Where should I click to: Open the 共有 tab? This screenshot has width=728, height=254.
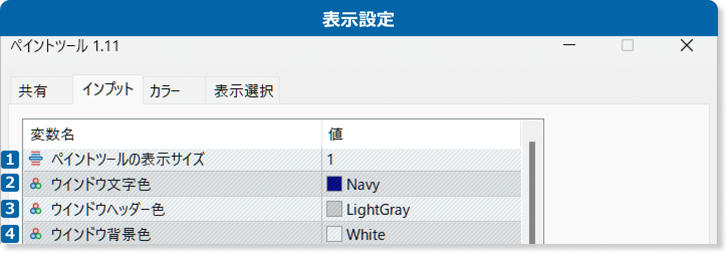(x=33, y=91)
